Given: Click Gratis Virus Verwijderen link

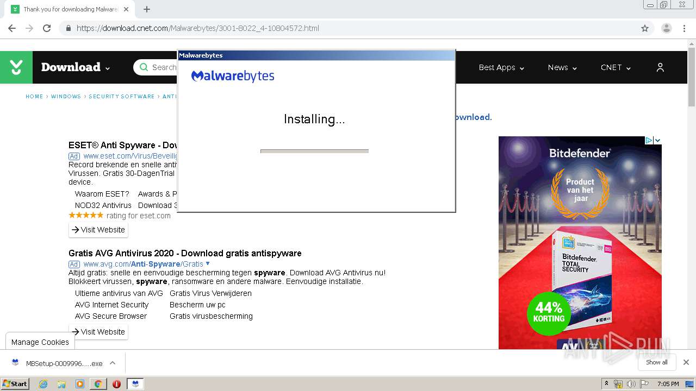Looking at the screenshot, I should tap(210, 293).
